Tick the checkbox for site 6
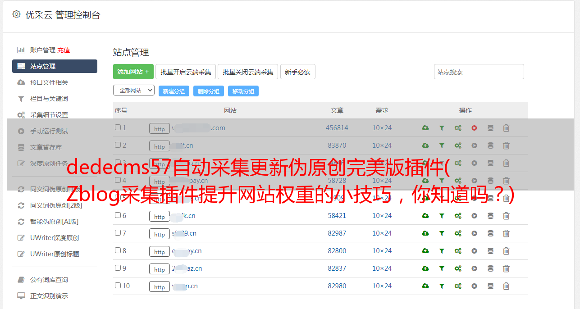 point(118,215)
